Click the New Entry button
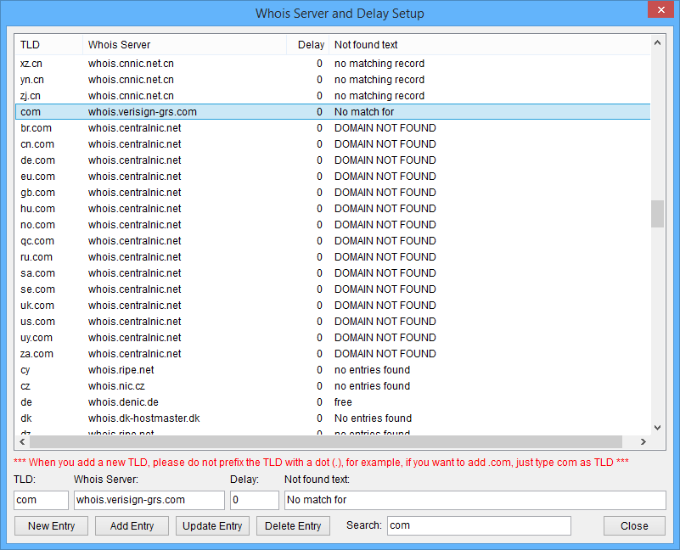The image size is (680, 550). click(51, 525)
